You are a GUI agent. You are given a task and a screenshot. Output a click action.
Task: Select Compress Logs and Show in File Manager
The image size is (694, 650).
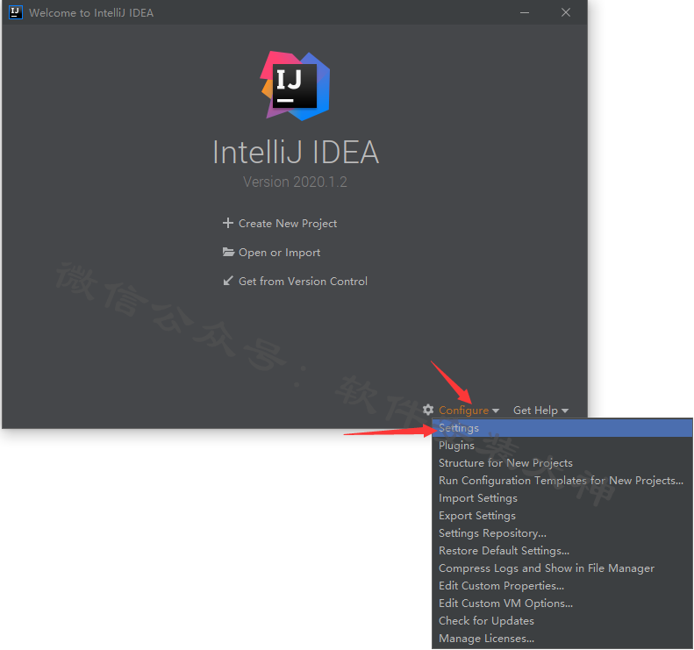562,568
